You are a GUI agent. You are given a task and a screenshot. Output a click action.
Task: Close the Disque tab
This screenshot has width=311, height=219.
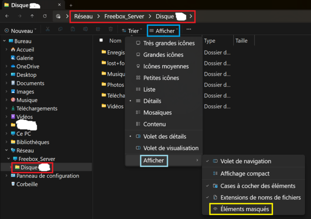pyautogui.click(x=59, y=5)
